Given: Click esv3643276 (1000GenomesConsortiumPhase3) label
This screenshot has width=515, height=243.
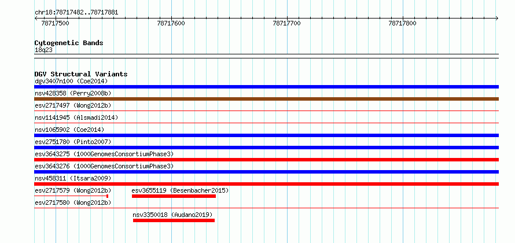Looking at the screenshot, I should tap(104, 166).
